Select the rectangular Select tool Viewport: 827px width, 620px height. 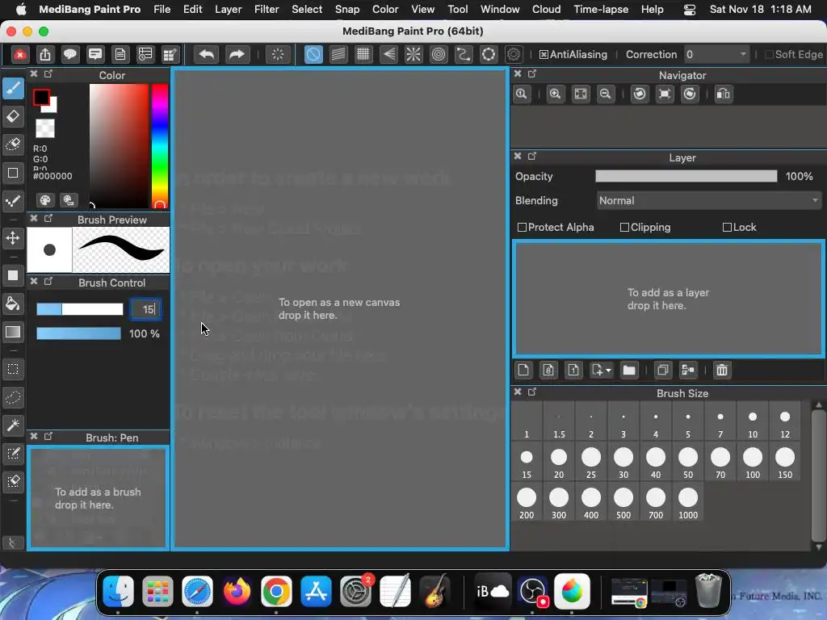[13, 369]
